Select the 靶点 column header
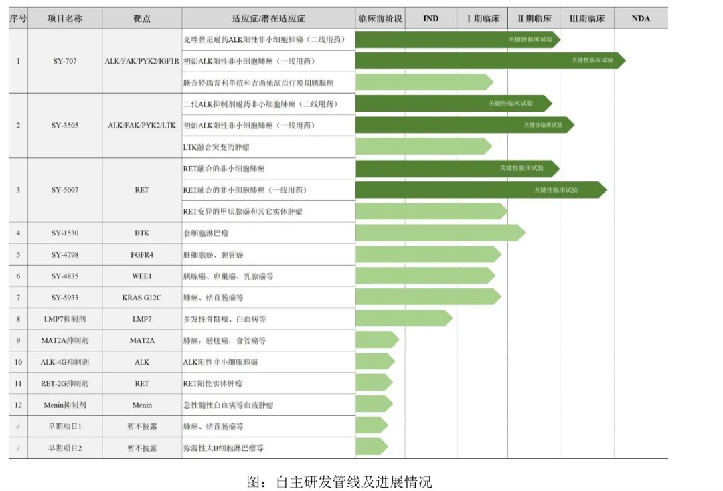Viewport: 723px width, 491px height. click(x=142, y=19)
